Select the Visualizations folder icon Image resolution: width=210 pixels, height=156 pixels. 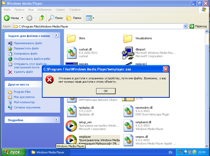pyautogui.click(x=128, y=38)
